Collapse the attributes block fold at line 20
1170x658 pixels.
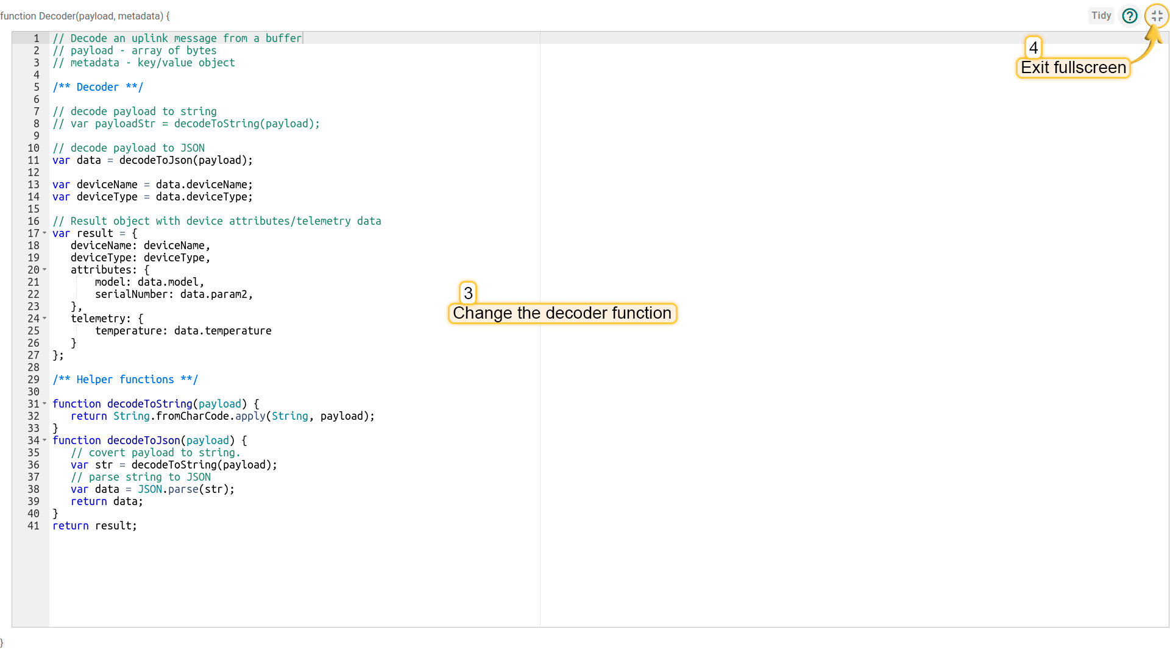(44, 270)
